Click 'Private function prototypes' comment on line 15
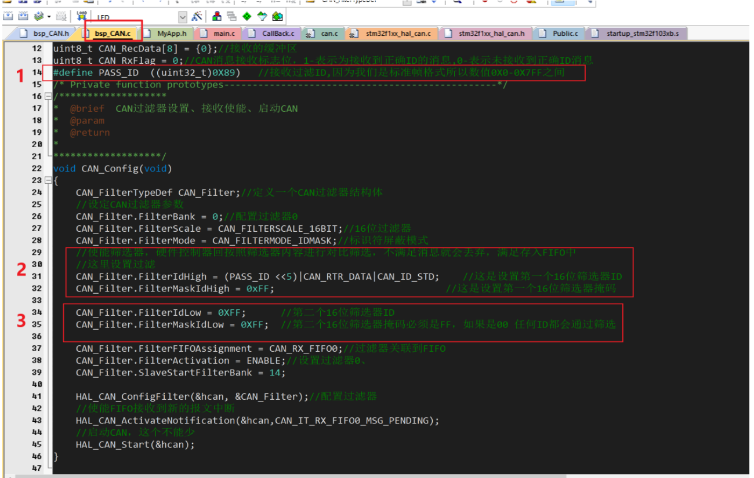 pos(147,85)
